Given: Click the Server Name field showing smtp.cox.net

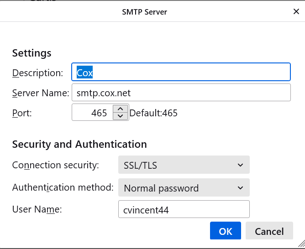Looking at the screenshot, I should tap(181, 93).
